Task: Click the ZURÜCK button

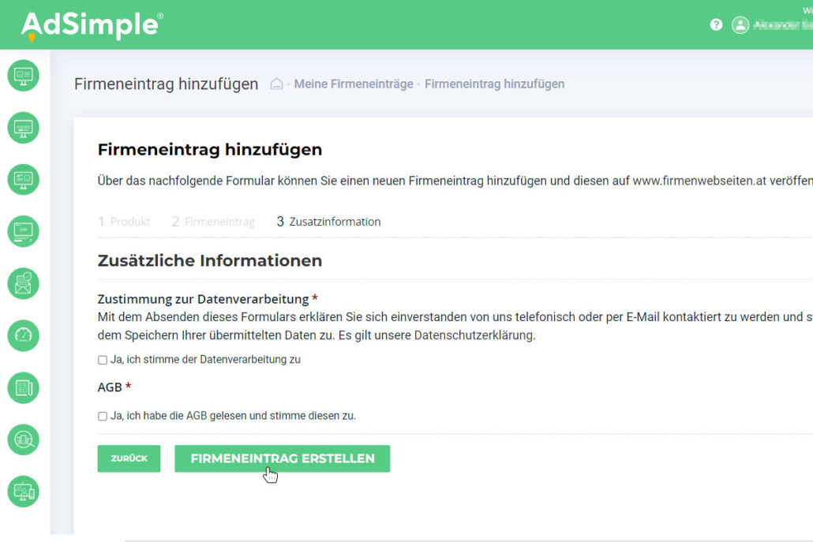Action: click(129, 458)
